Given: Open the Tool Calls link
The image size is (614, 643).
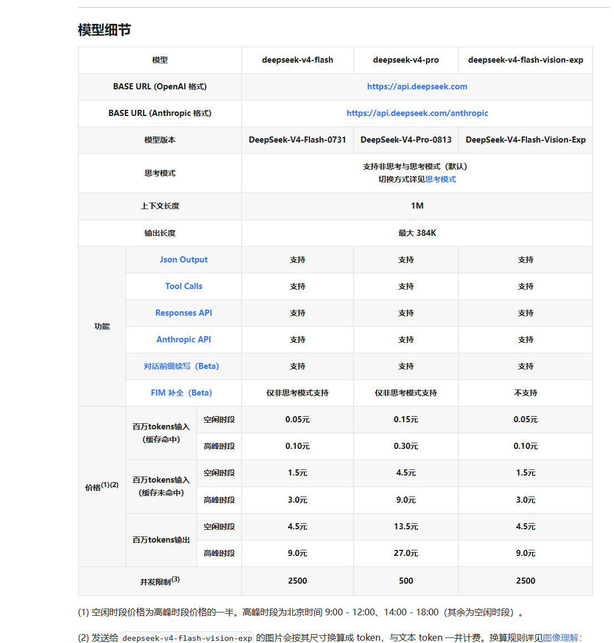Looking at the screenshot, I should coord(184,286).
